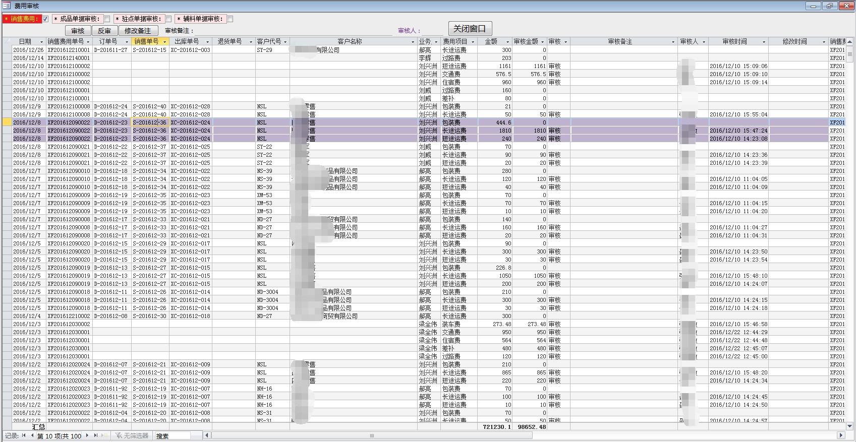This screenshot has height=442, width=856.
Task: Open the 日期 column filter dropdown
Action: pyautogui.click(x=42, y=42)
